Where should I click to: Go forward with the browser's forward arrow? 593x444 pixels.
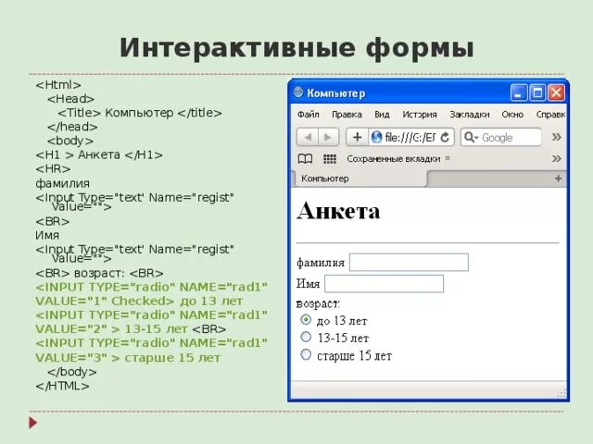pyautogui.click(x=328, y=137)
